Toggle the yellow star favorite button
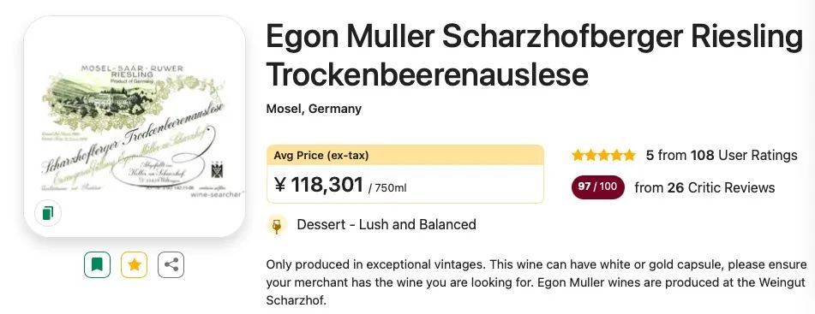The height and width of the screenshot is (314, 815). pyautogui.click(x=134, y=264)
